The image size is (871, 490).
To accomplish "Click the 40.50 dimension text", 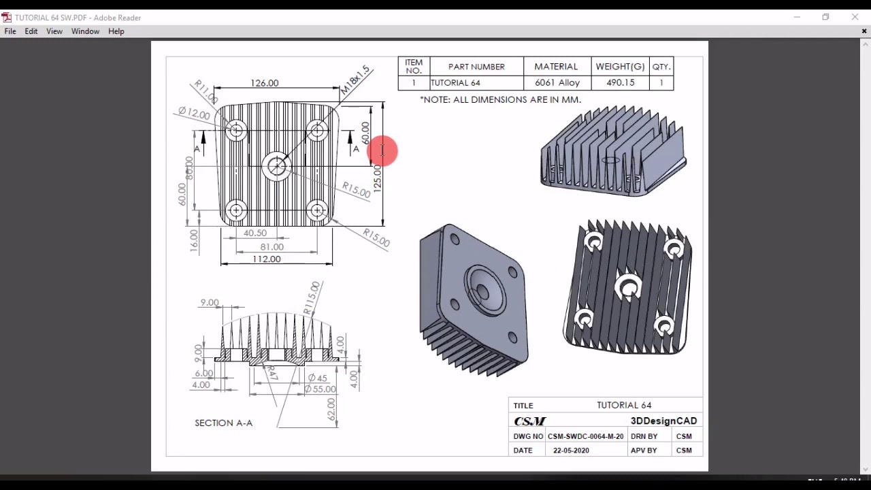I will [255, 233].
